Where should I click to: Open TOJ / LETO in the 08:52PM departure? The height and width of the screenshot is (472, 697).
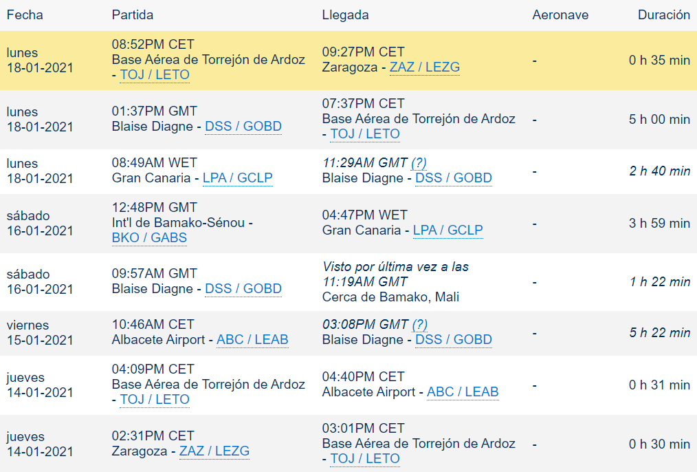click(155, 75)
